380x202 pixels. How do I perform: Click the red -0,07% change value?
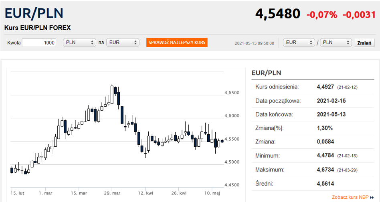322,15
